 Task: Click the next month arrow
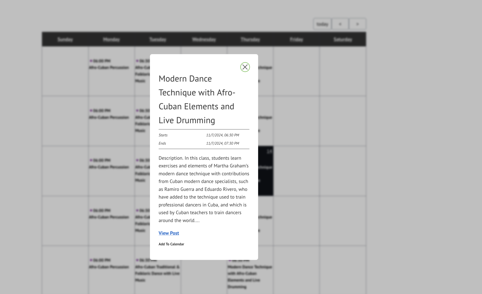click(357, 24)
